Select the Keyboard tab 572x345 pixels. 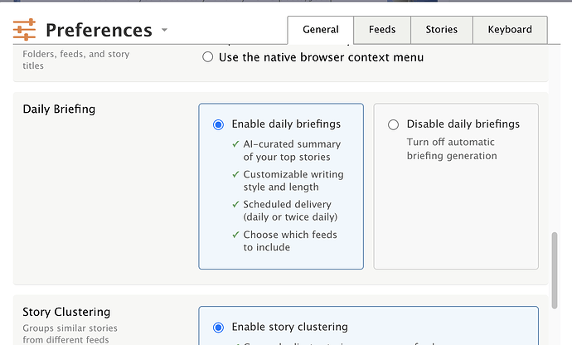pos(509,29)
